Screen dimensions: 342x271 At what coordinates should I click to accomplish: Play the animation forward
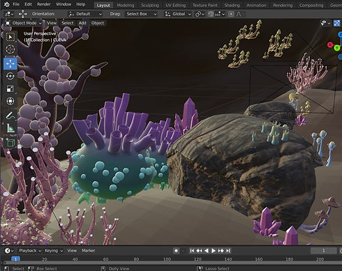pos(214,251)
